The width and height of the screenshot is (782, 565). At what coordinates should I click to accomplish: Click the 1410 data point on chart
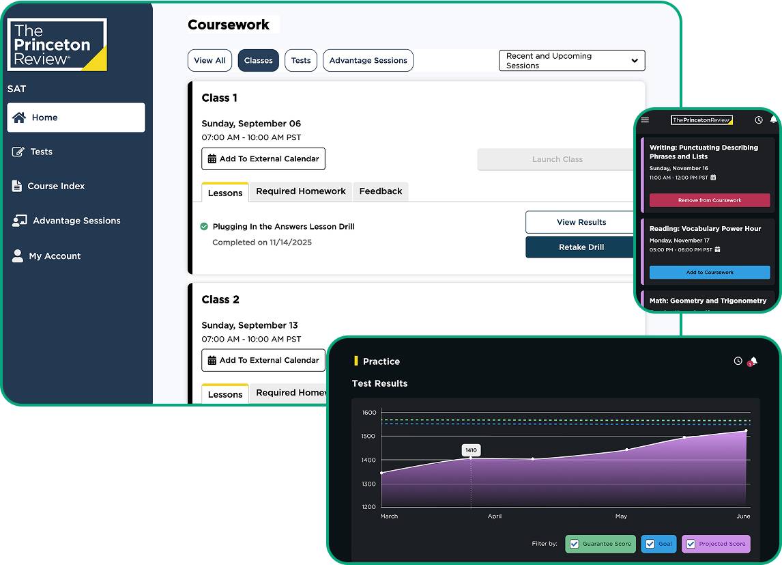coord(471,457)
